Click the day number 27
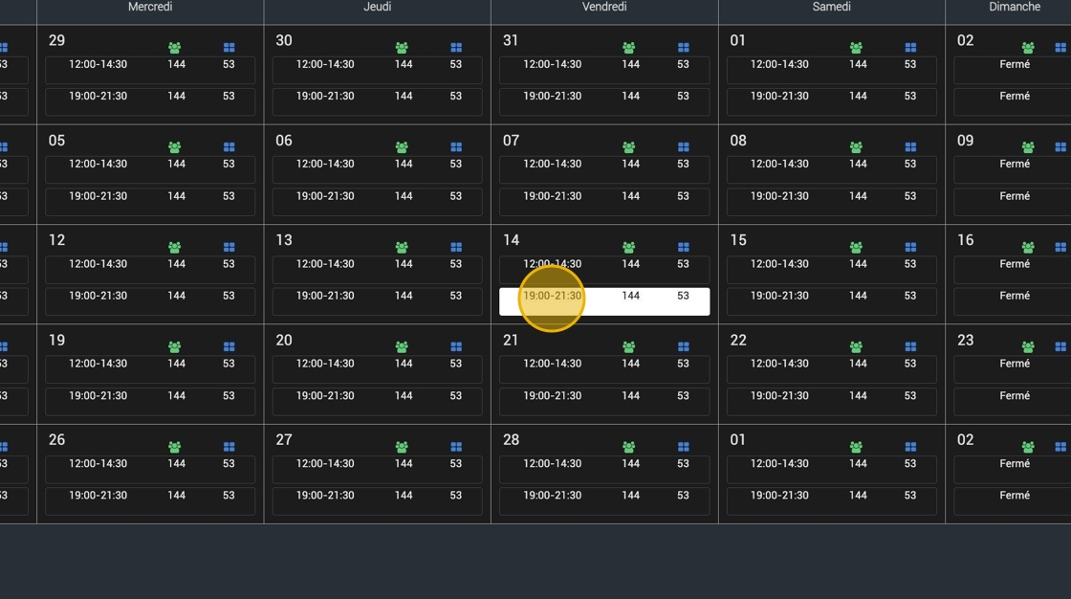Screen dimensions: 1071x599 283,439
